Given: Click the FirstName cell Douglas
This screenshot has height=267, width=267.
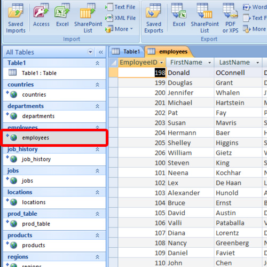Looking at the screenshot, I should (190, 83).
